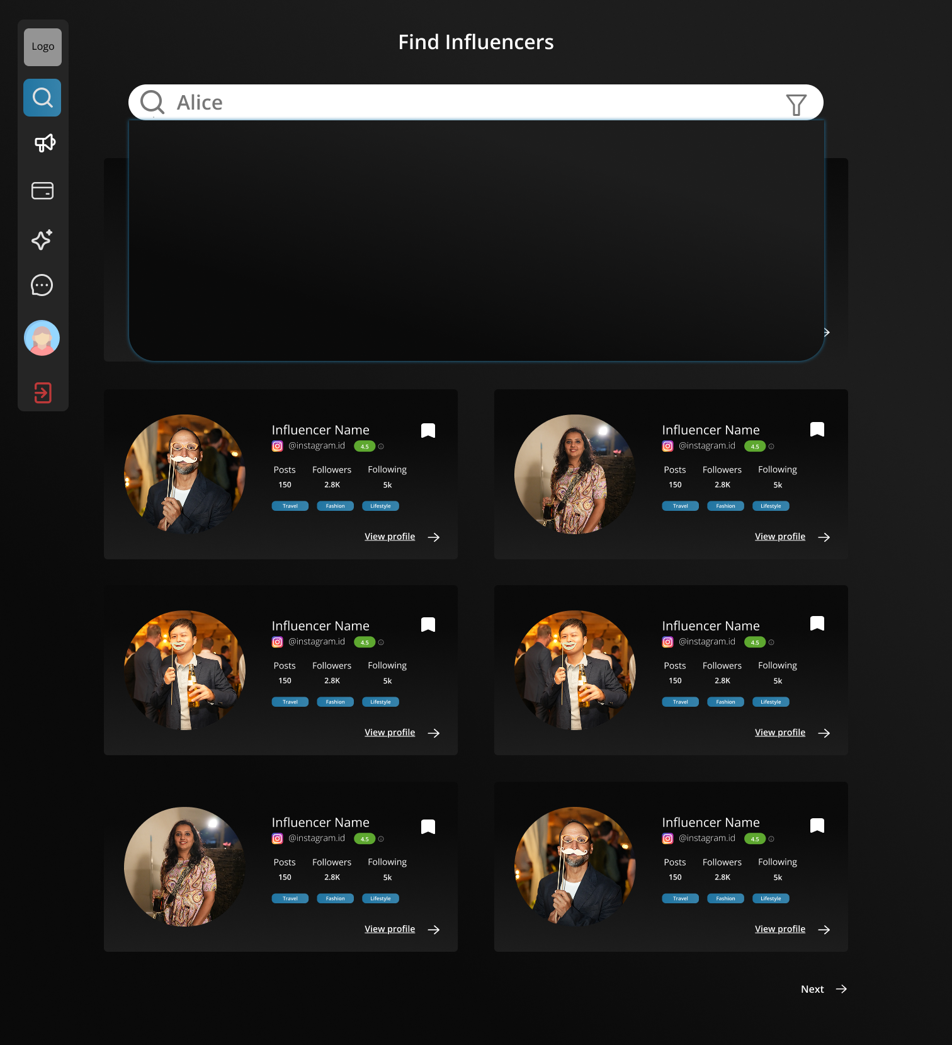Open View profile on bottom-right card
The width and height of the screenshot is (952, 1045).
pos(780,929)
